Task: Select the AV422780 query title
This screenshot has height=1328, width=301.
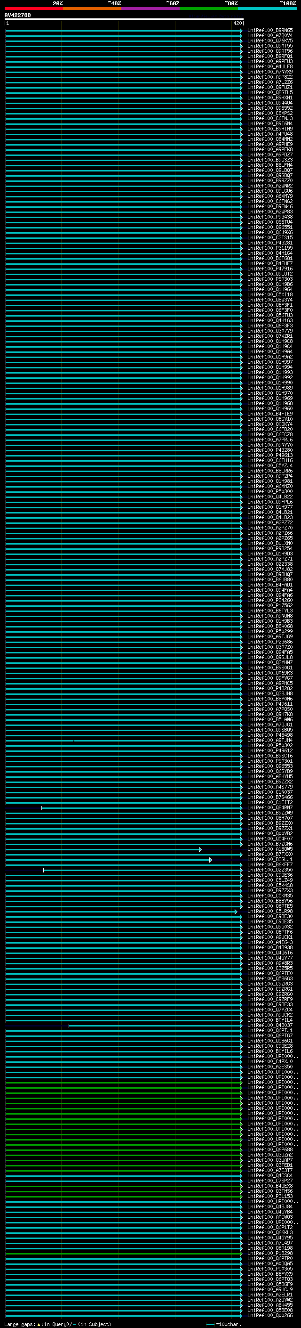Action: click(17, 16)
